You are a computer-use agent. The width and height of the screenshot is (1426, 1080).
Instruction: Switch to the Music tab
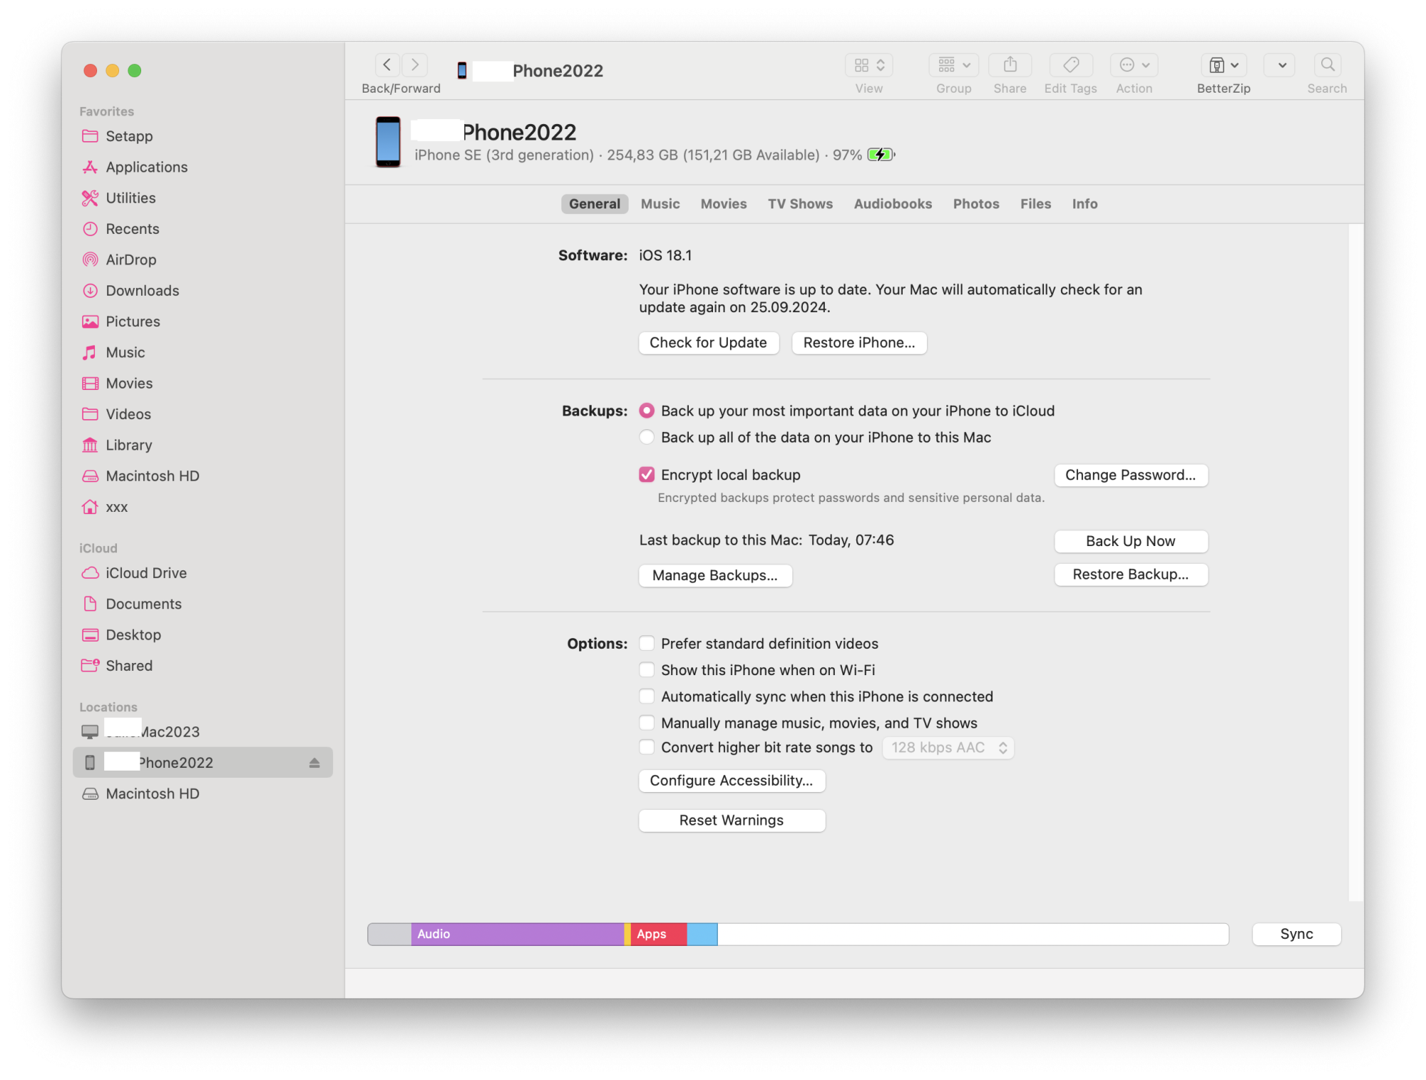click(660, 204)
